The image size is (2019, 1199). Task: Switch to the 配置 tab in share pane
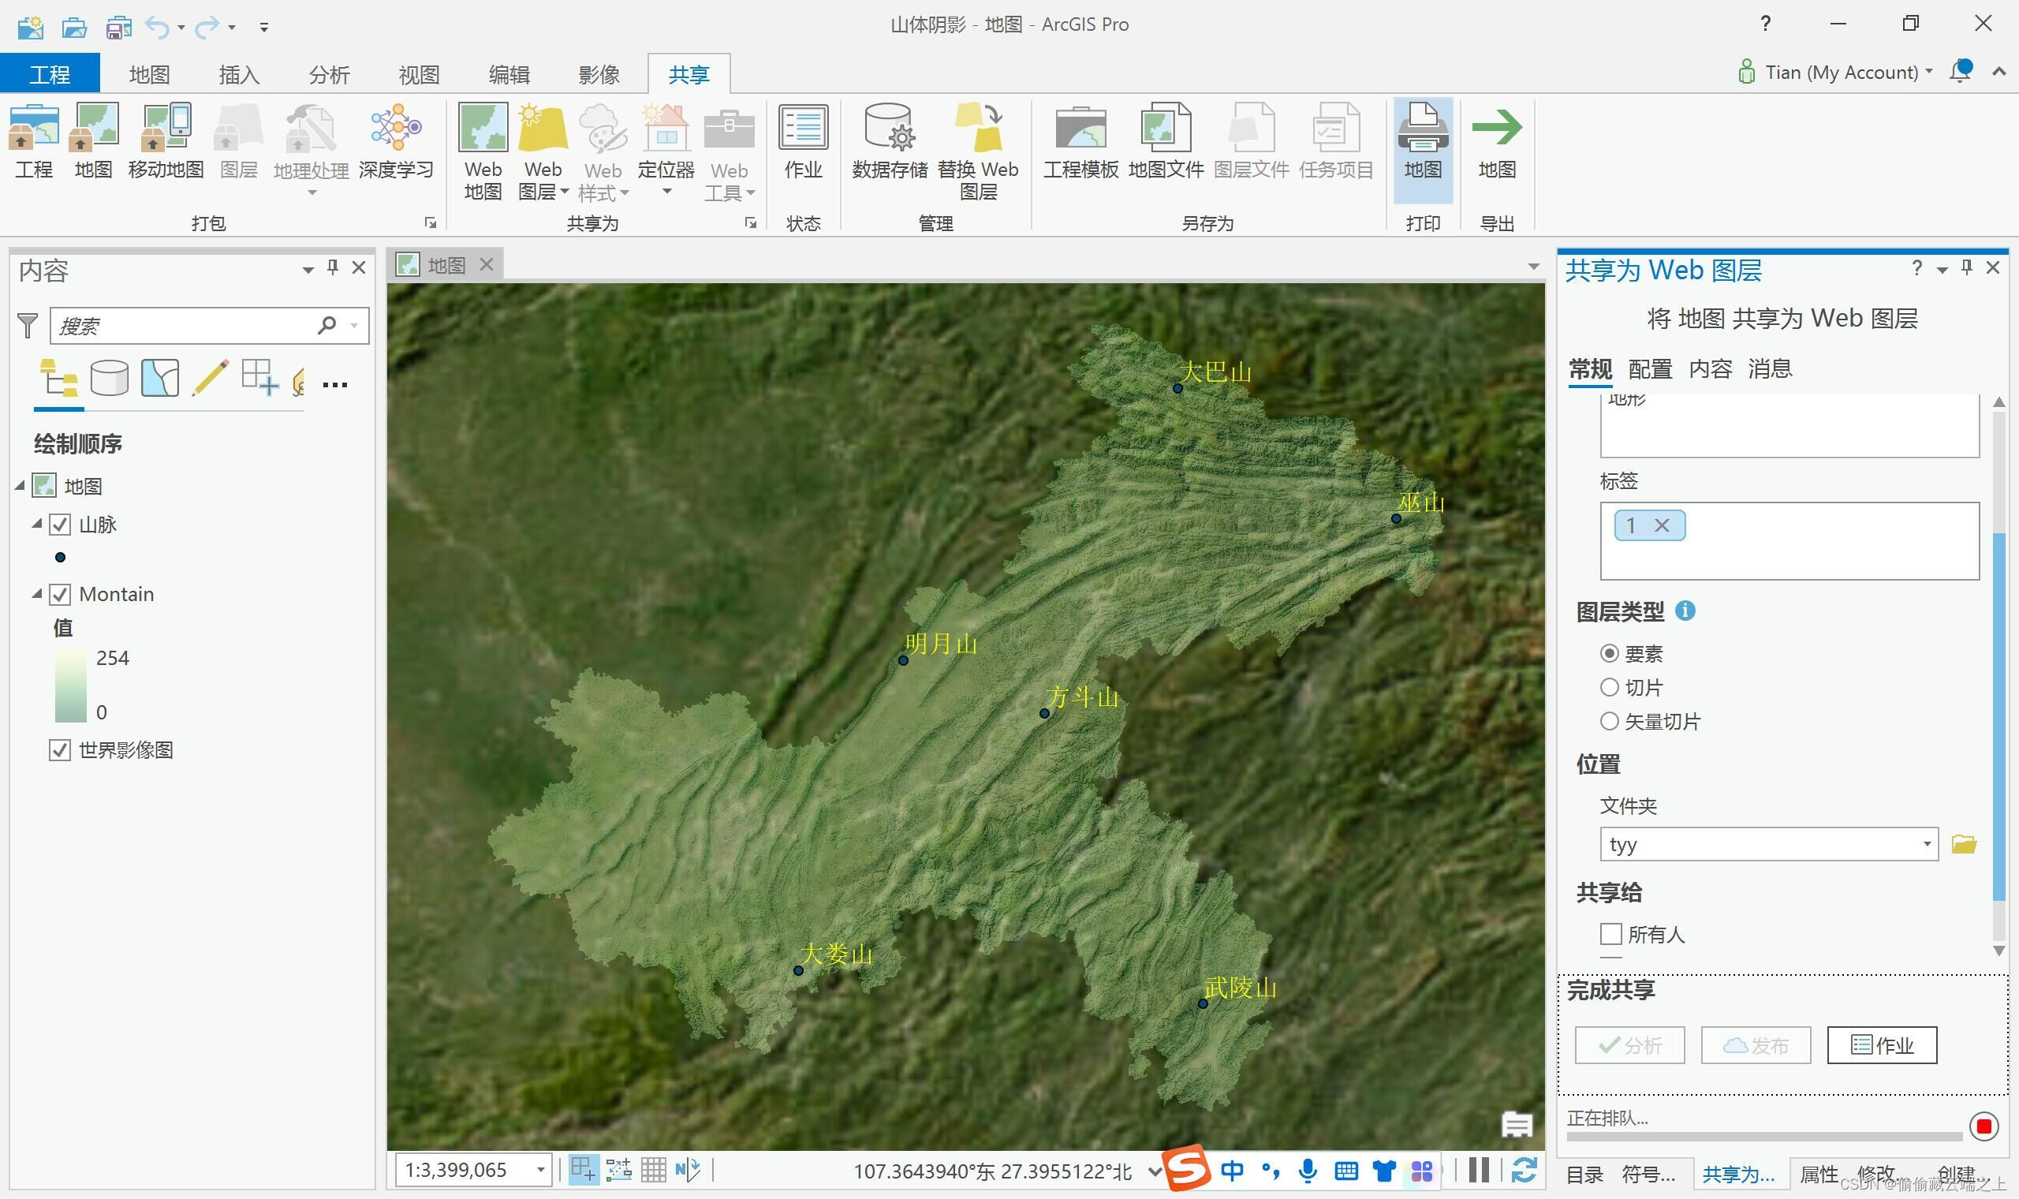tap(1649, 369)
